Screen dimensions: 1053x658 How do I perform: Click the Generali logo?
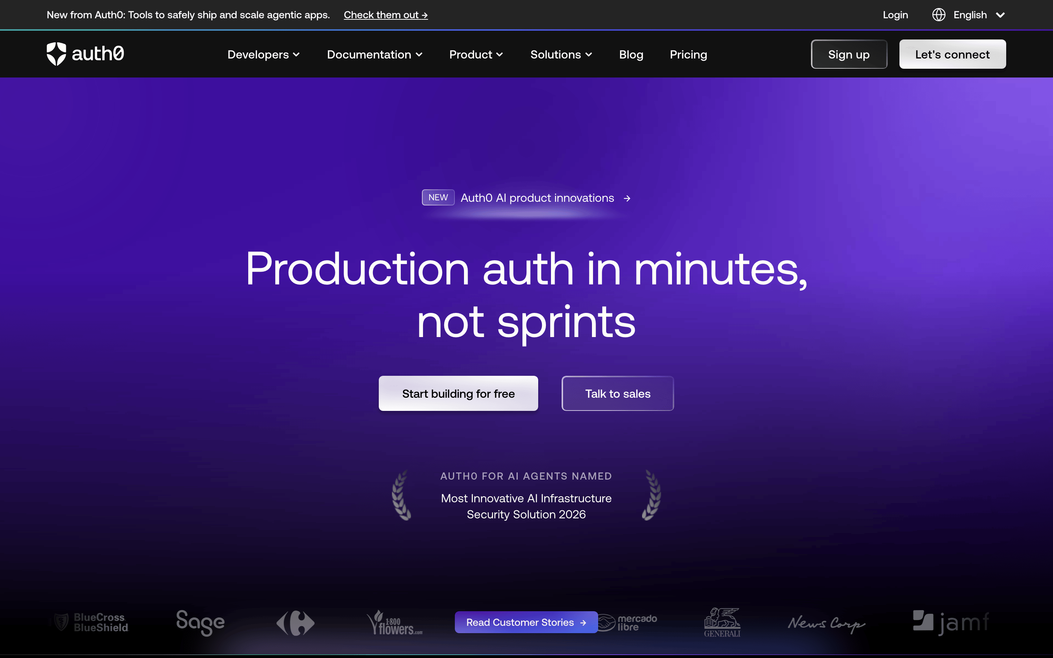pos(722,623)
